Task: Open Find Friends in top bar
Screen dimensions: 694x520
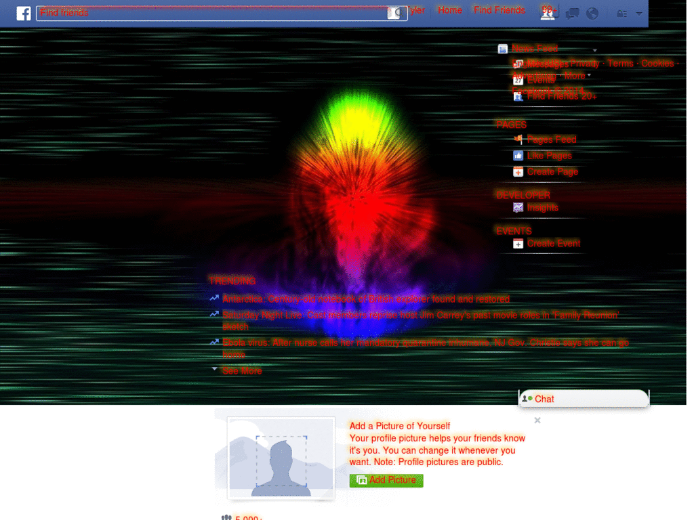Action: click(x=499, y=9)
